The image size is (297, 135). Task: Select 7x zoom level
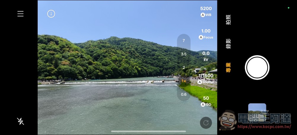pyautogui.click(x=183, y=41)
